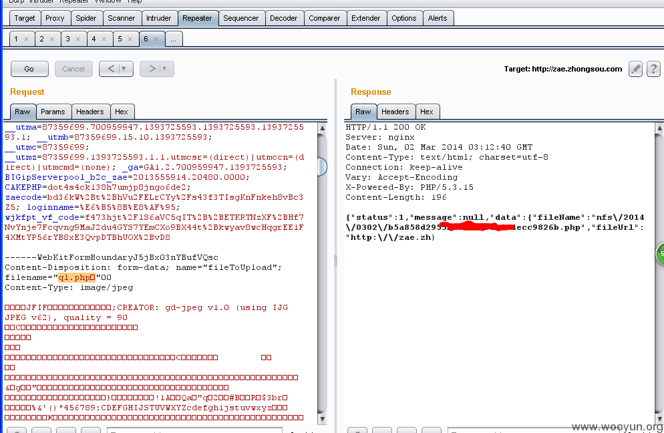Close Repeater tab 4 with its x
This screenshot has width=664, height=433.
[x=104, y=39]
